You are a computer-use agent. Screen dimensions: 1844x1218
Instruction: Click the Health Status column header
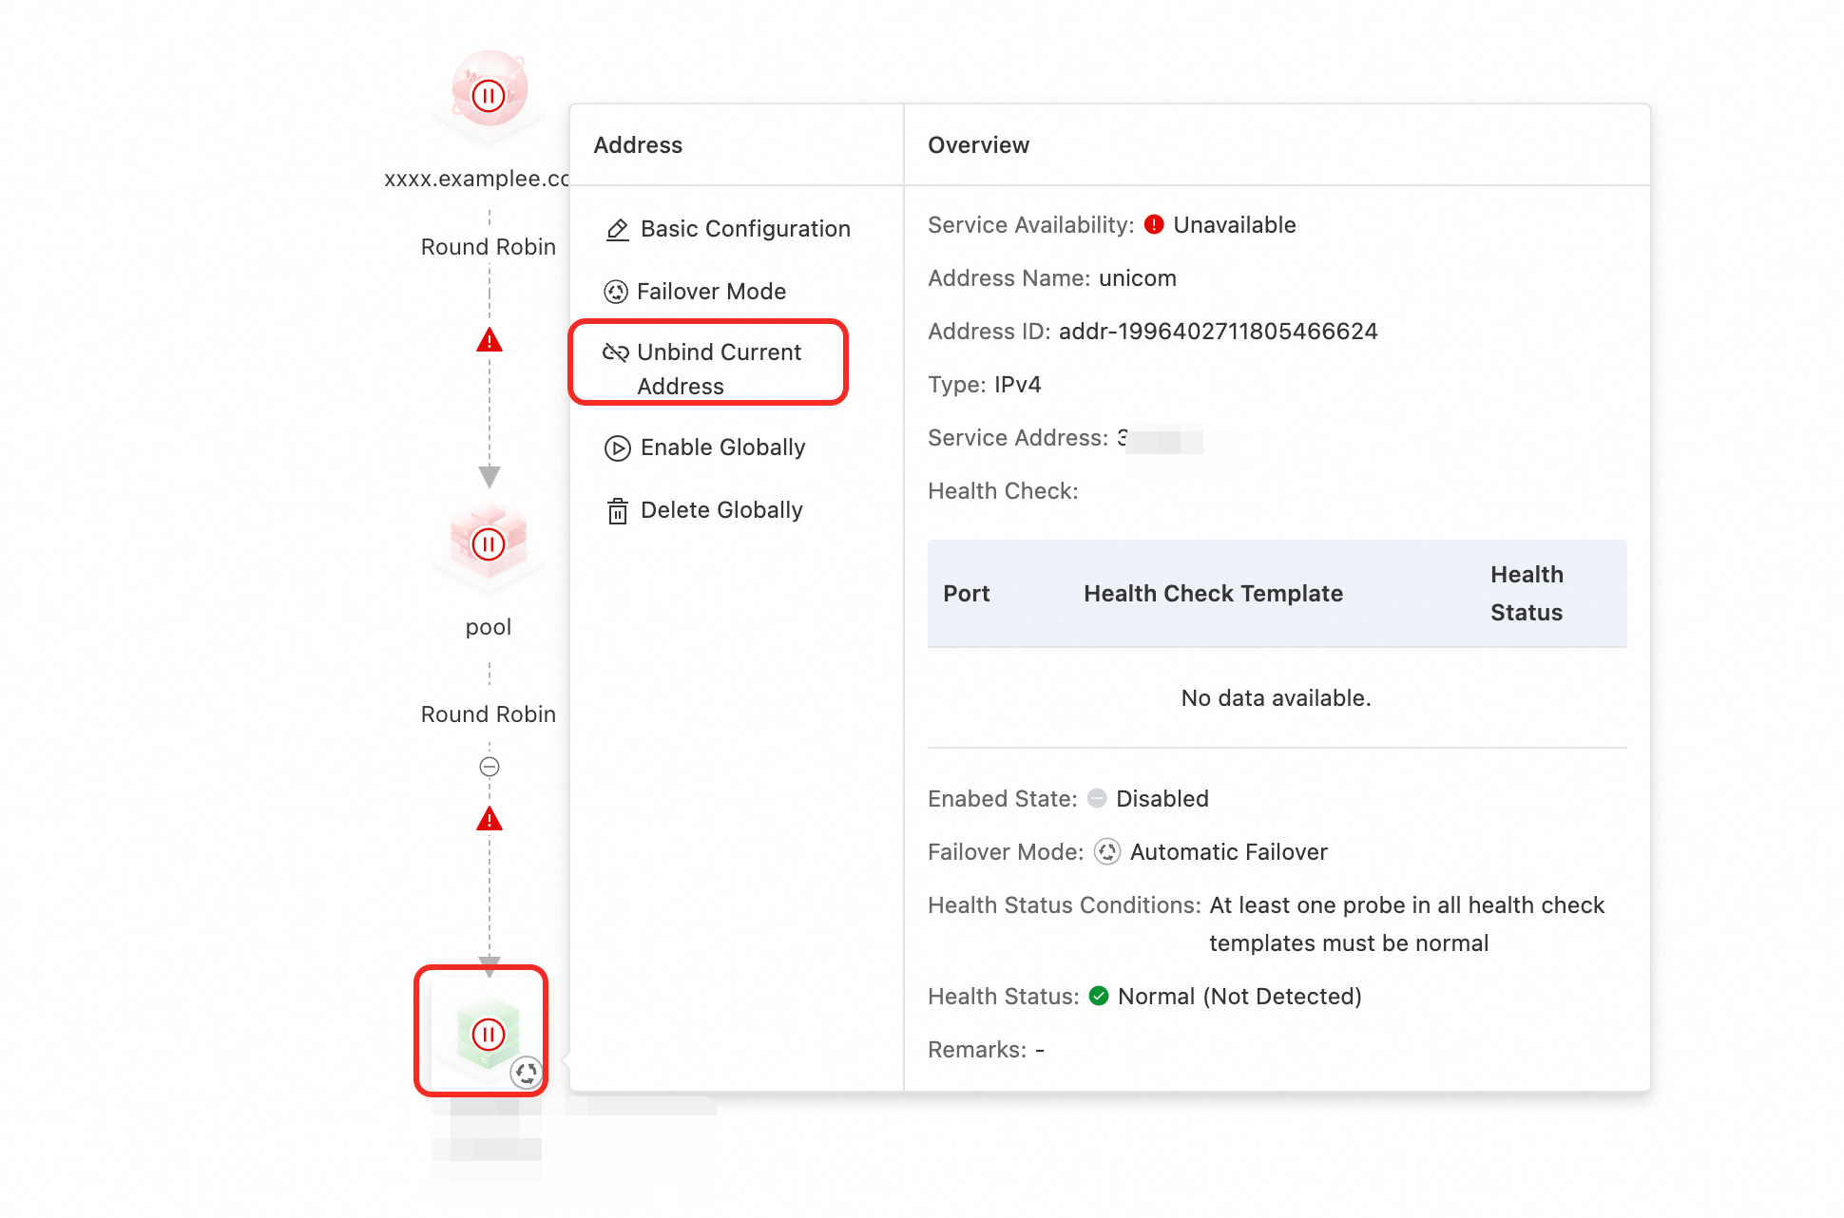1526,594
